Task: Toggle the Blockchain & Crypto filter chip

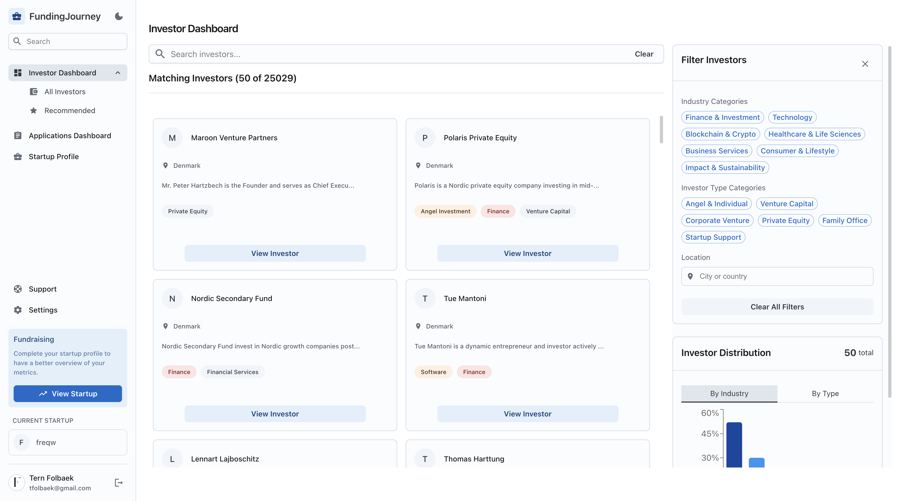Action: point(720,134)
